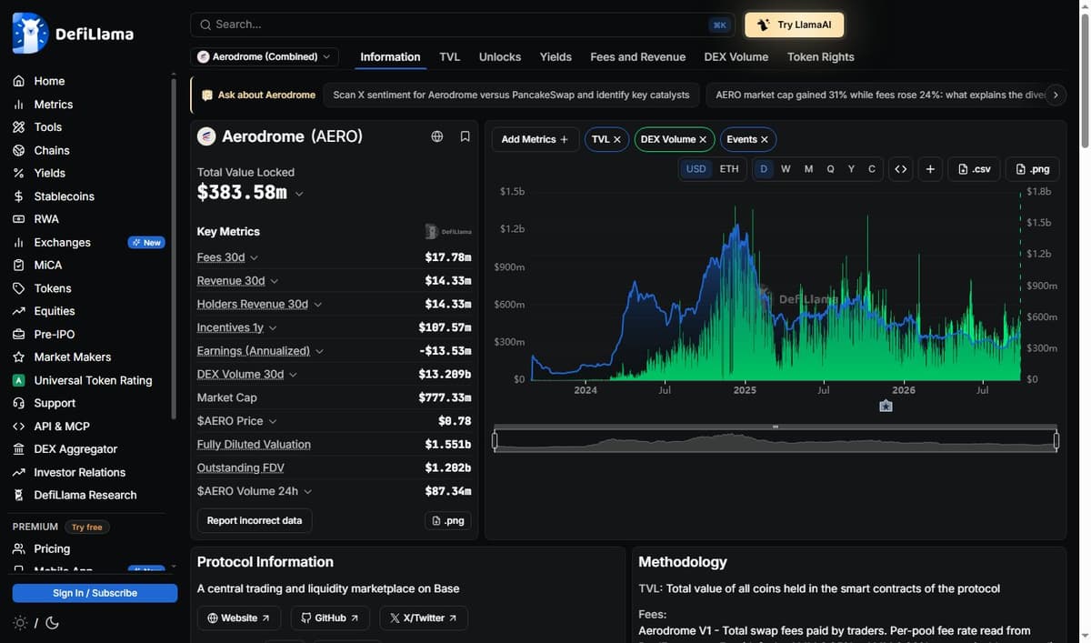This screenshot has width=1091, height=643.
Task: Open Aerodrome (Combined) protocol dropdown
Action: pyautogui.click(x=265, y=56)
